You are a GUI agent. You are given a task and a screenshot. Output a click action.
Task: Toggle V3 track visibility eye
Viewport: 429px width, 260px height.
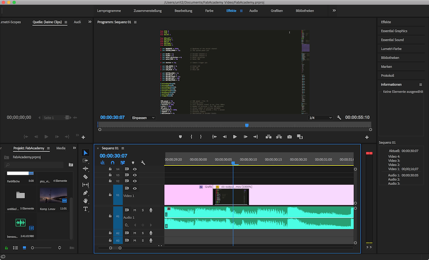point(135,175)
